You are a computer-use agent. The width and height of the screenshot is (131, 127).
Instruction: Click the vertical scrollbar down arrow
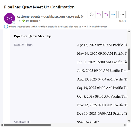pyautogui.click(x=129, y=121)
